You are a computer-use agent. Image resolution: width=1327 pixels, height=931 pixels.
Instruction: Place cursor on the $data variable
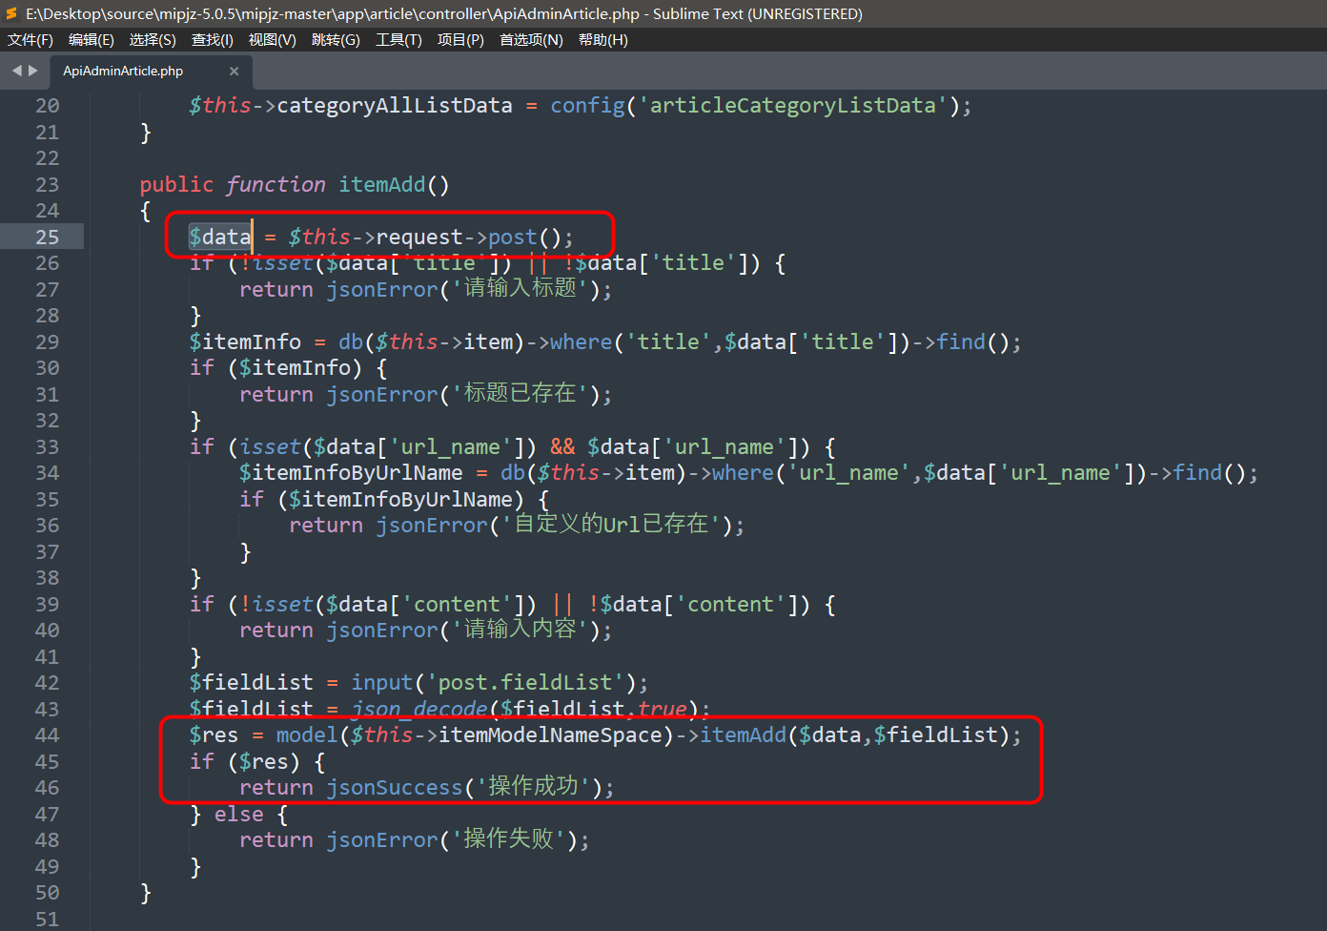[219, 237]
